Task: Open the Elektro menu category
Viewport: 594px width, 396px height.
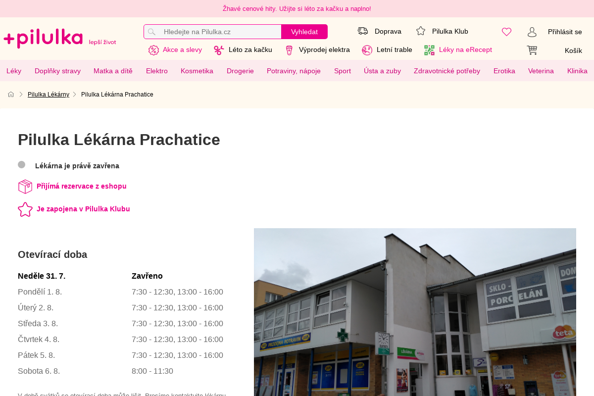Action: 157,71
